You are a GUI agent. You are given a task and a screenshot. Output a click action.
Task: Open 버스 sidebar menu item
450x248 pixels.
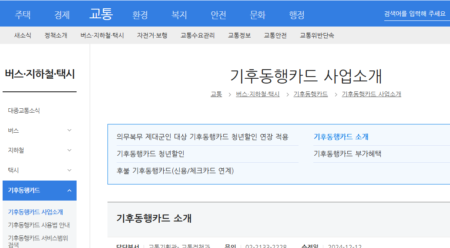point(13,131)
